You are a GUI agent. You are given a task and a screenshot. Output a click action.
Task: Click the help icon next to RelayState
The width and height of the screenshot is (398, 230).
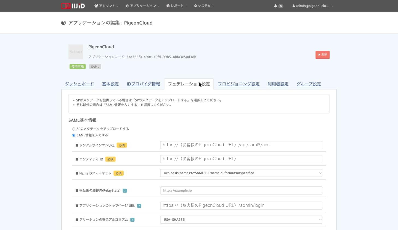(x=125, y=191)
